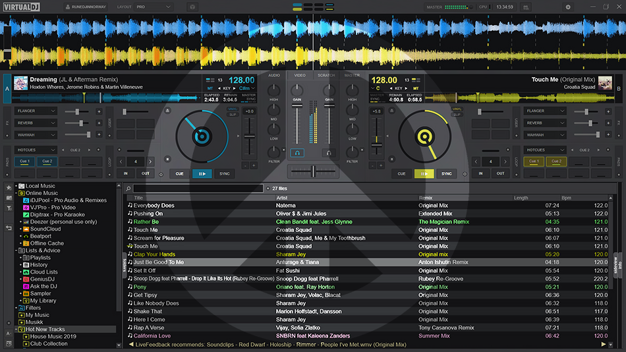Viewport: 626px width, 352px height.
Task: Toggle VINYL mode on the left deck
Action: coord(233,109)
